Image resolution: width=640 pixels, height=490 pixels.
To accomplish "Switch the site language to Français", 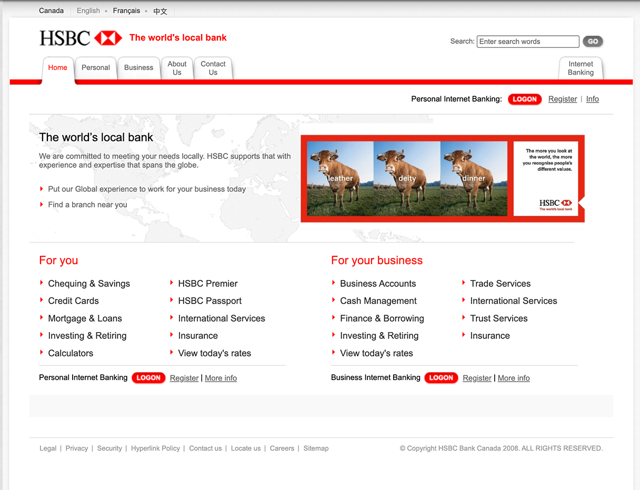I will point(126,11).
